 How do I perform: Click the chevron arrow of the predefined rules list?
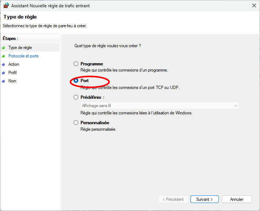[236, 106]
